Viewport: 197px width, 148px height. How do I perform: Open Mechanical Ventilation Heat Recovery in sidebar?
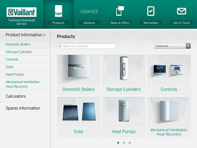click(x=23, y=84)
